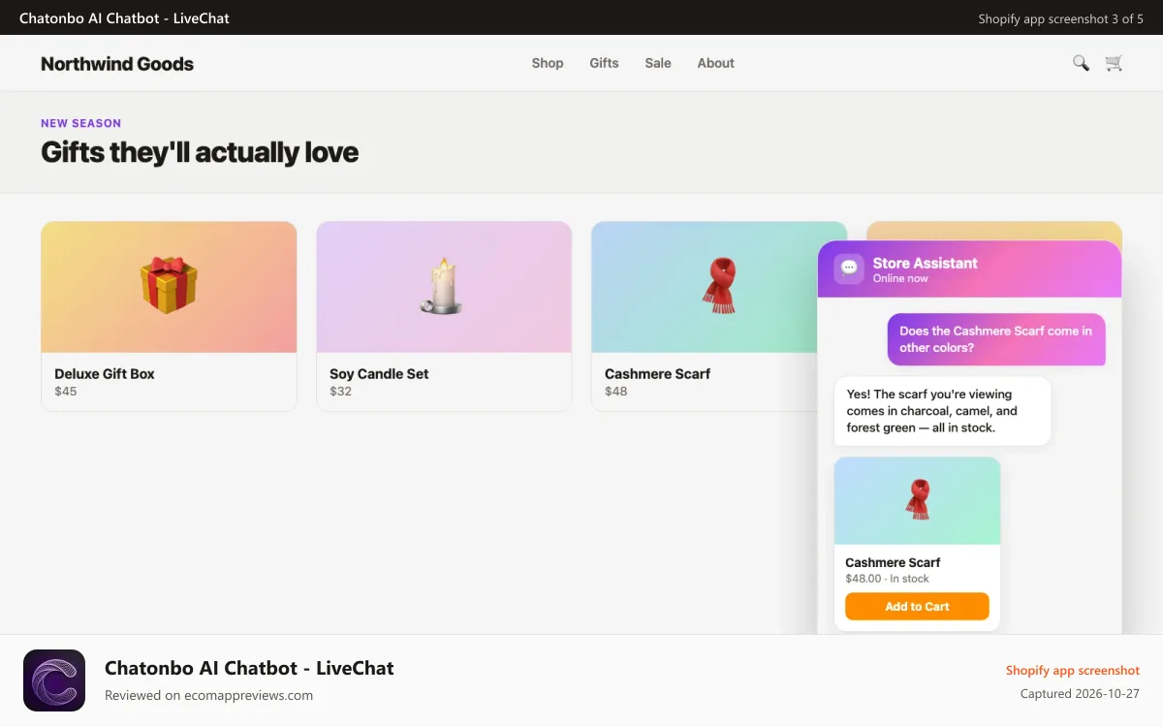Click the Soy Candle Set title

(x=379, y=374)
